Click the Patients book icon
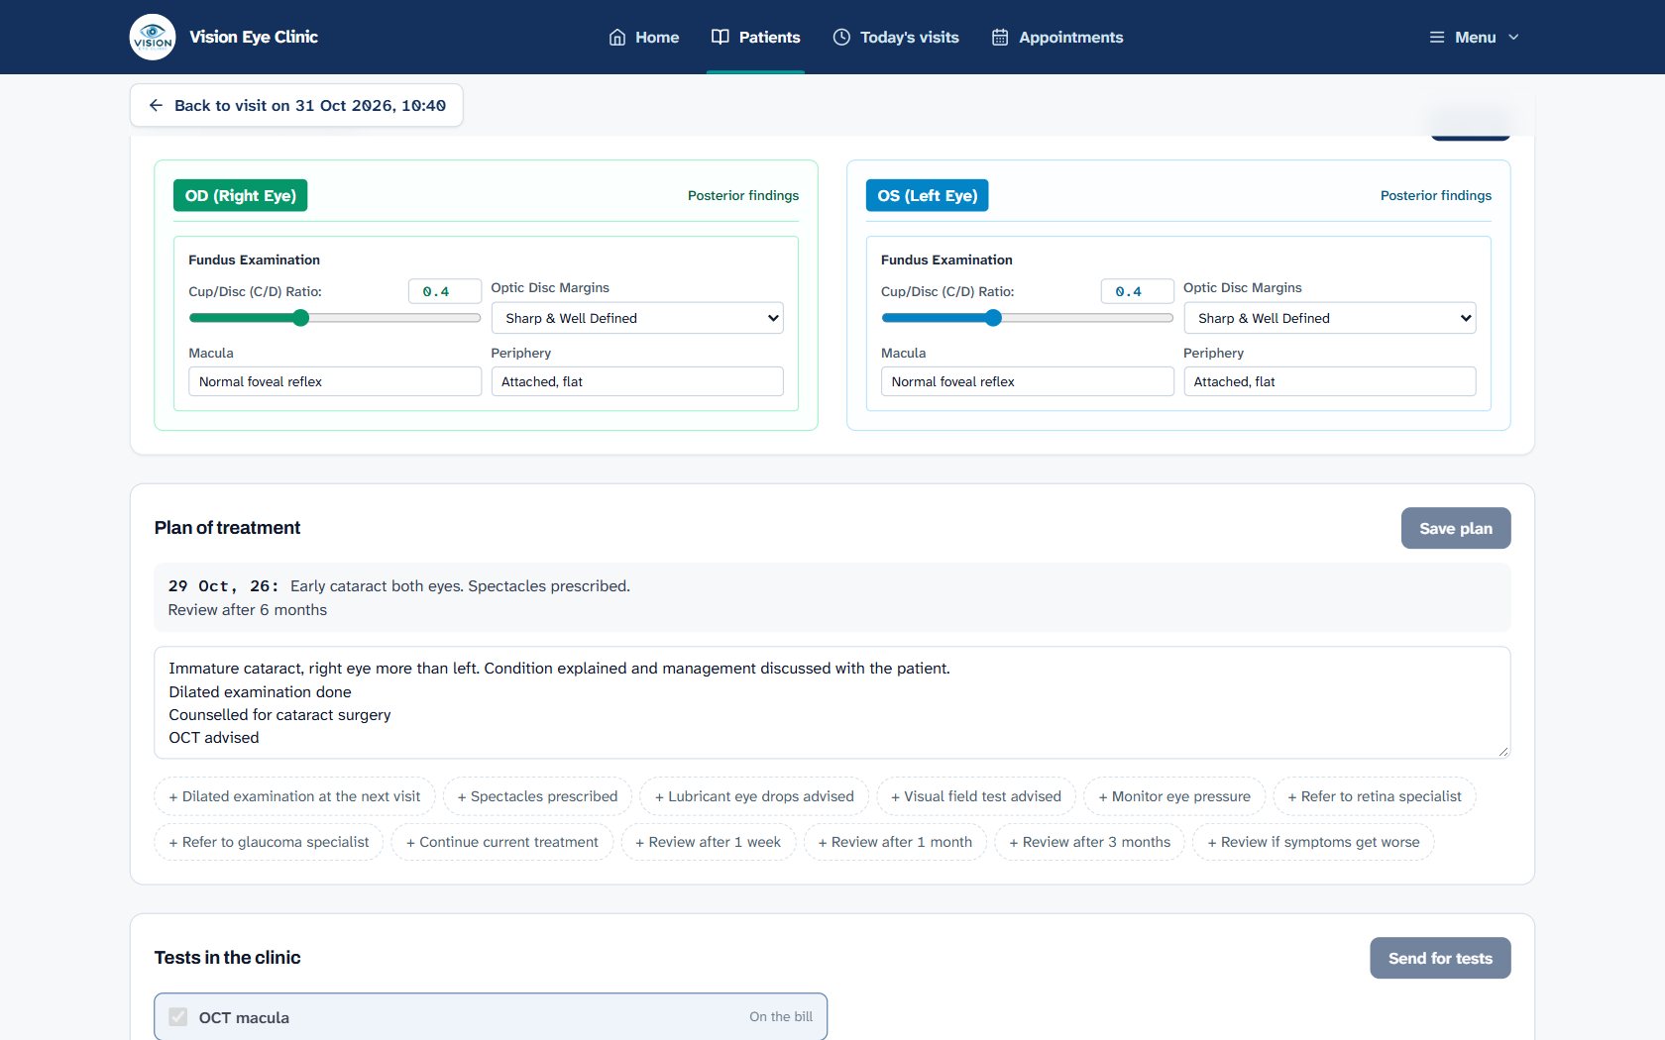Screen dimensions: 1665x1040 click(721, 37)
